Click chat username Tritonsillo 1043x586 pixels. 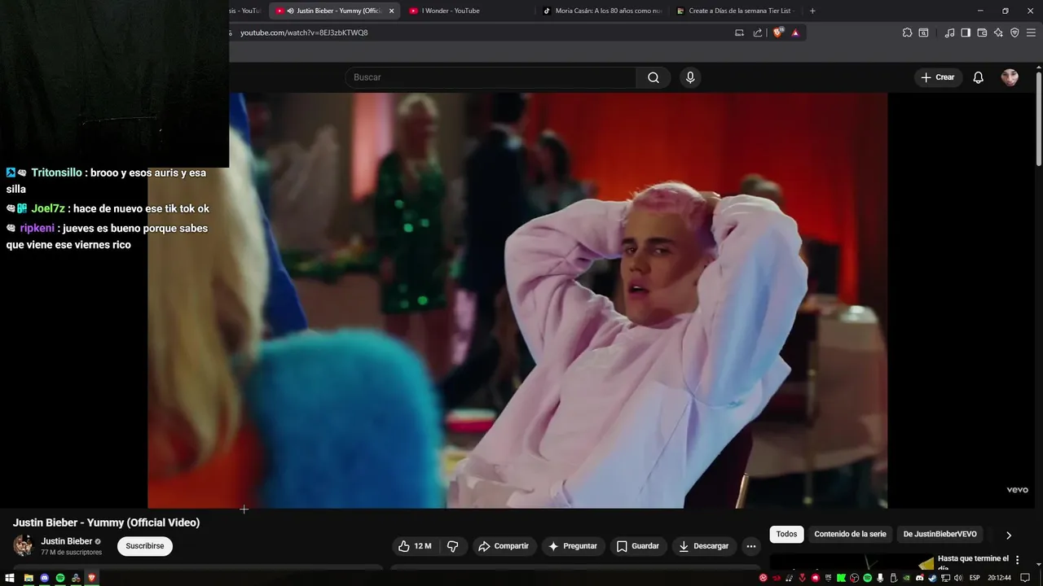click(x=56, y=173)
